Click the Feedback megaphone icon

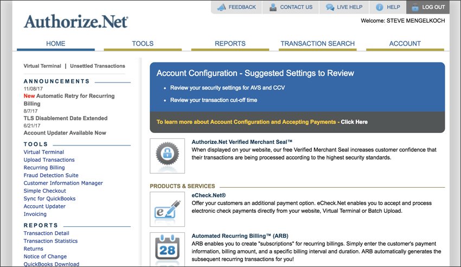click(221, 7)
